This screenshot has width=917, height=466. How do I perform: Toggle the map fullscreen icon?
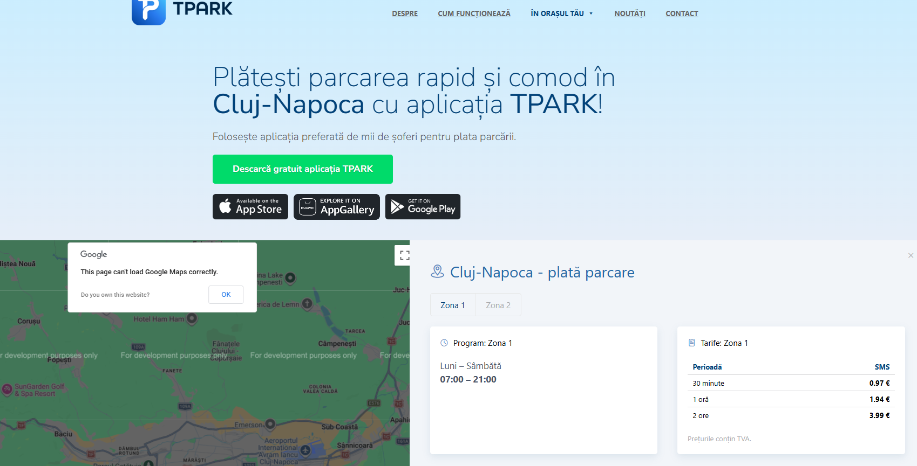pyautogui.click(x=404, y=255)
